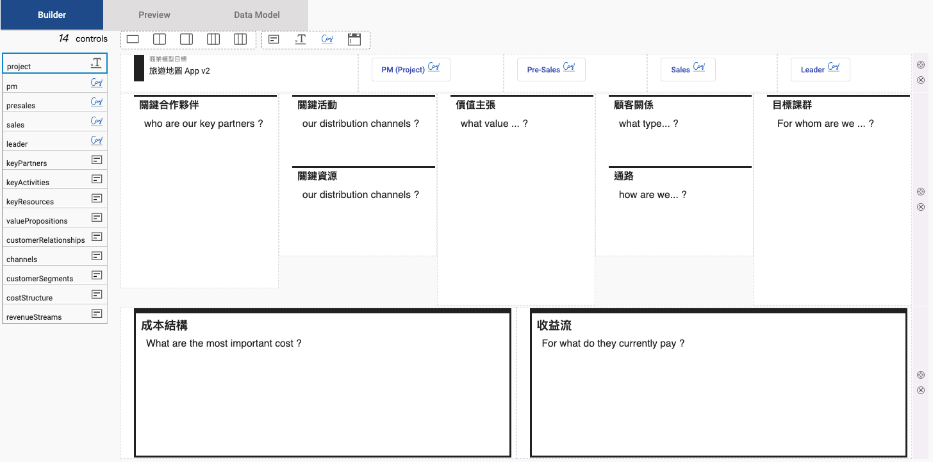This screenshot has height=462, width=933.
Task: Insert a signature control from toolbar
Action: tap(327, 39)
